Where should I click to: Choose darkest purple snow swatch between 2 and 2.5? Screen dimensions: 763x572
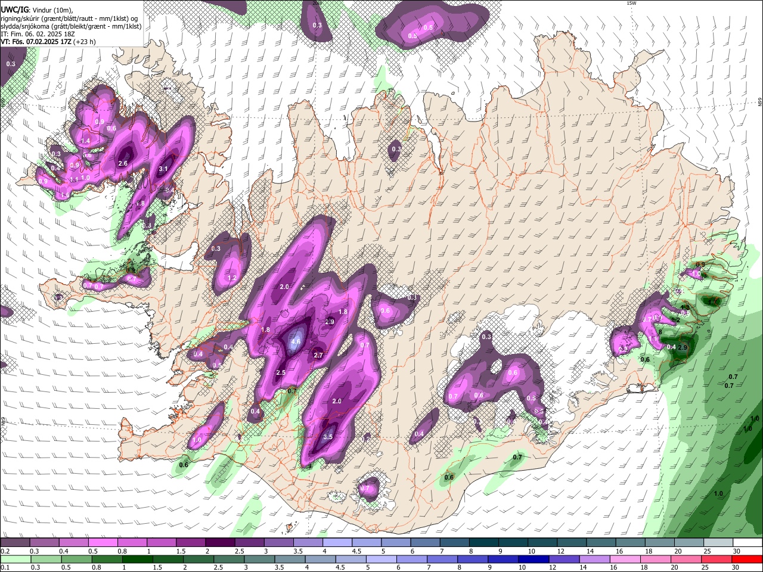[220, 543]
